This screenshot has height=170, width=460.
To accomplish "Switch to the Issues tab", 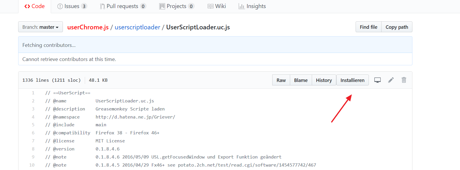I will point(72,6).
